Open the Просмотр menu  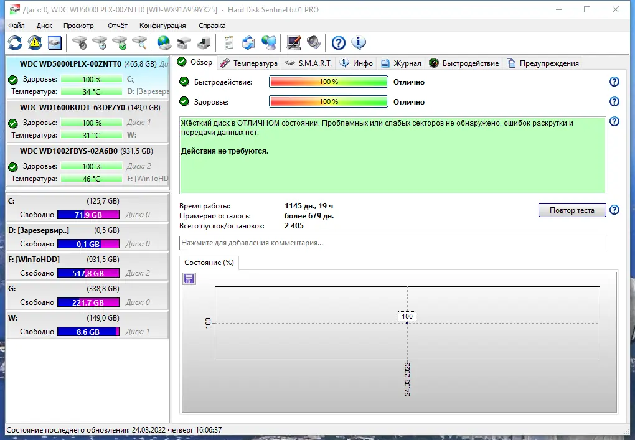(x=78, y=26)
